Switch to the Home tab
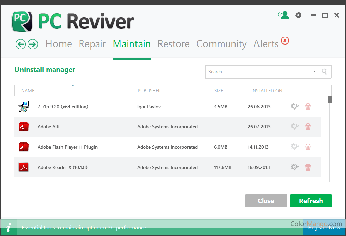The image size is (346, 236). coord(59,44)
